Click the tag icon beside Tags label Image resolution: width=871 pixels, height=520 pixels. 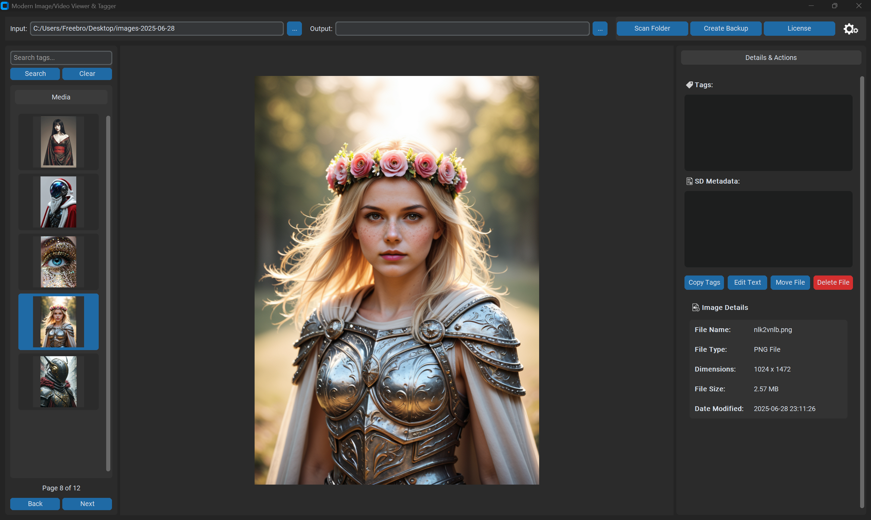point(689,85)
